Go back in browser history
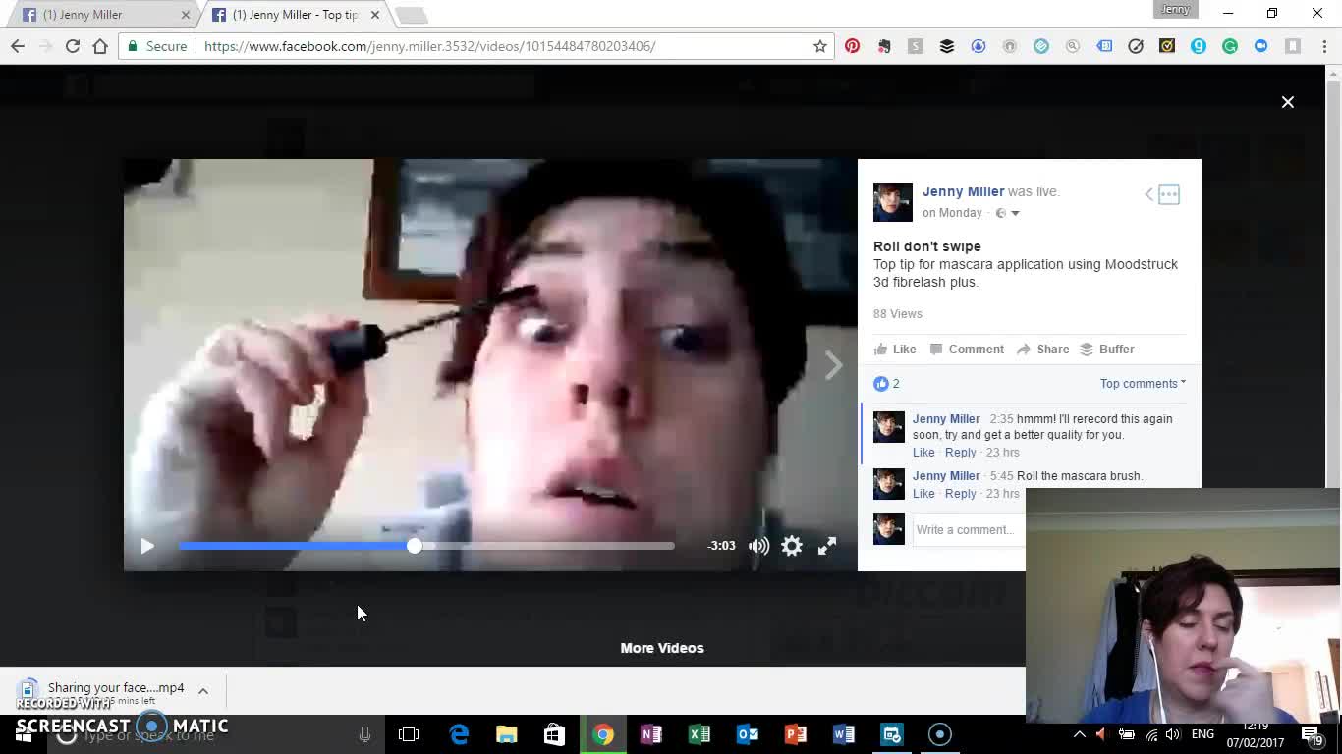This screenshot has width=1342, height=754. click(x=18, y=46)
